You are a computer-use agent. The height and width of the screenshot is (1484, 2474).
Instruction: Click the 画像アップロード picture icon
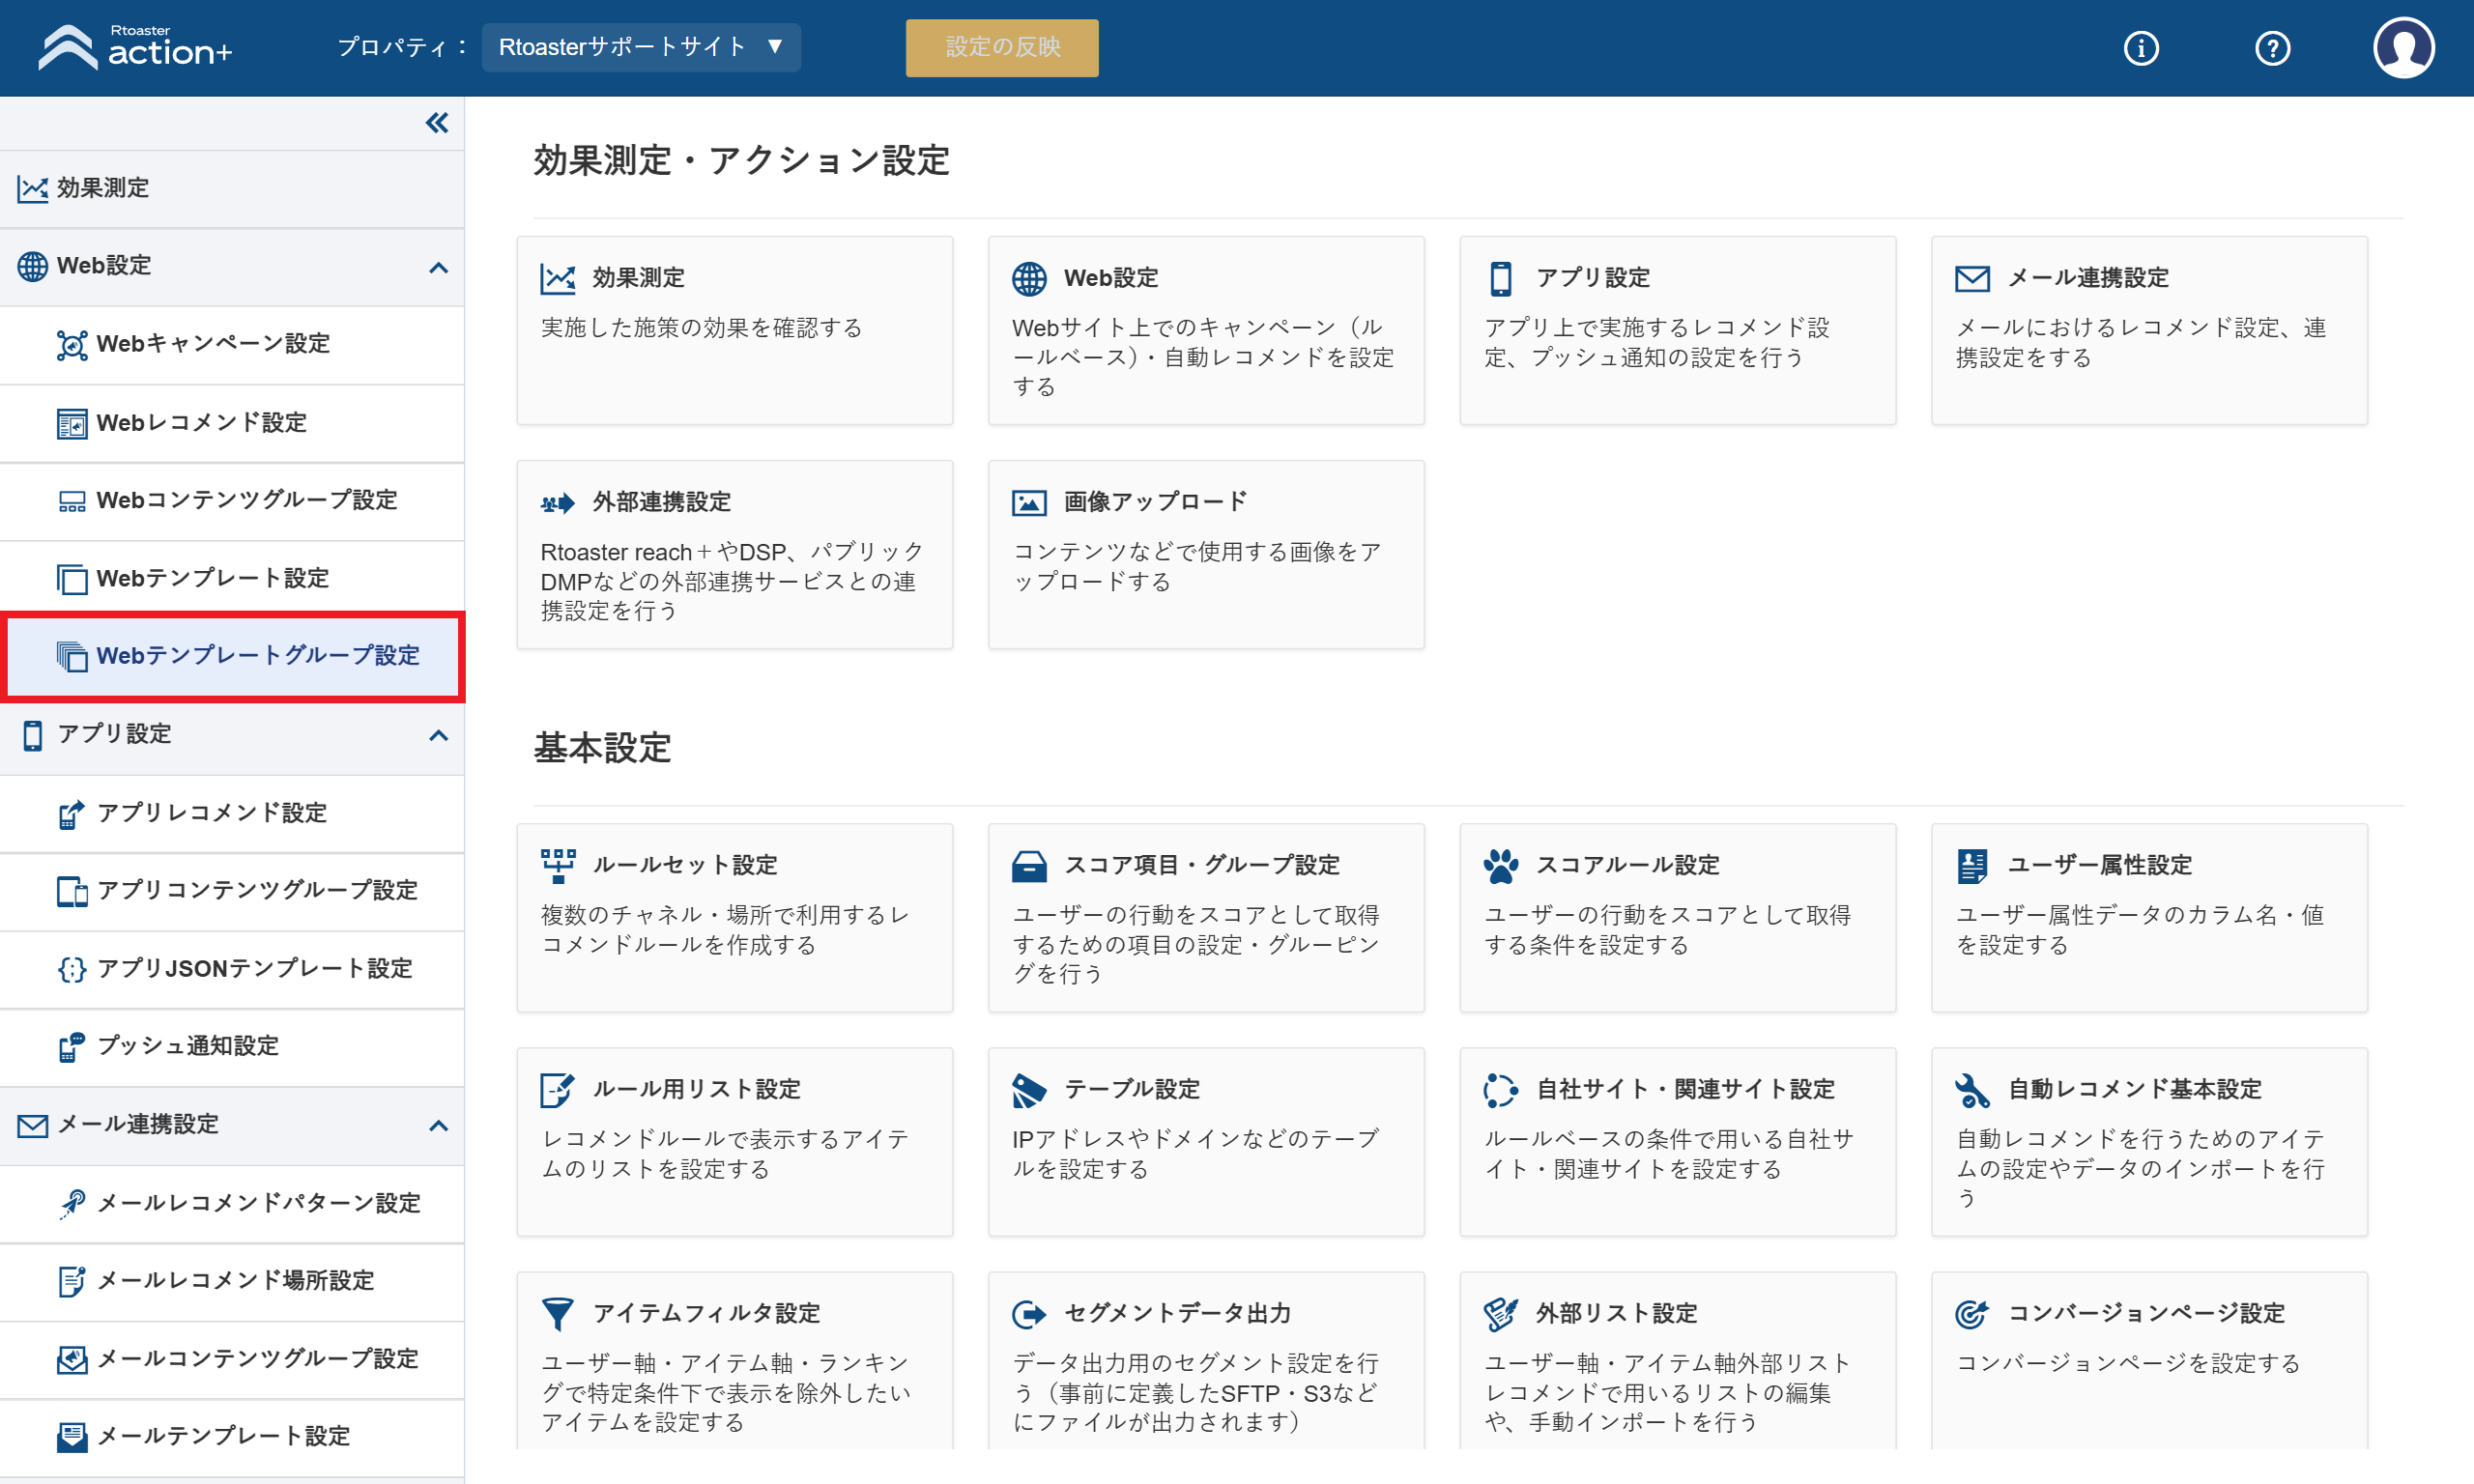click(x=1029, y=502)
